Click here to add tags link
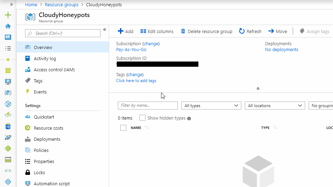Viewport: 333px width, 187px height. point(136,81)
